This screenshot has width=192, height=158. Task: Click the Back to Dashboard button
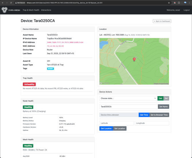pos(162,21)
